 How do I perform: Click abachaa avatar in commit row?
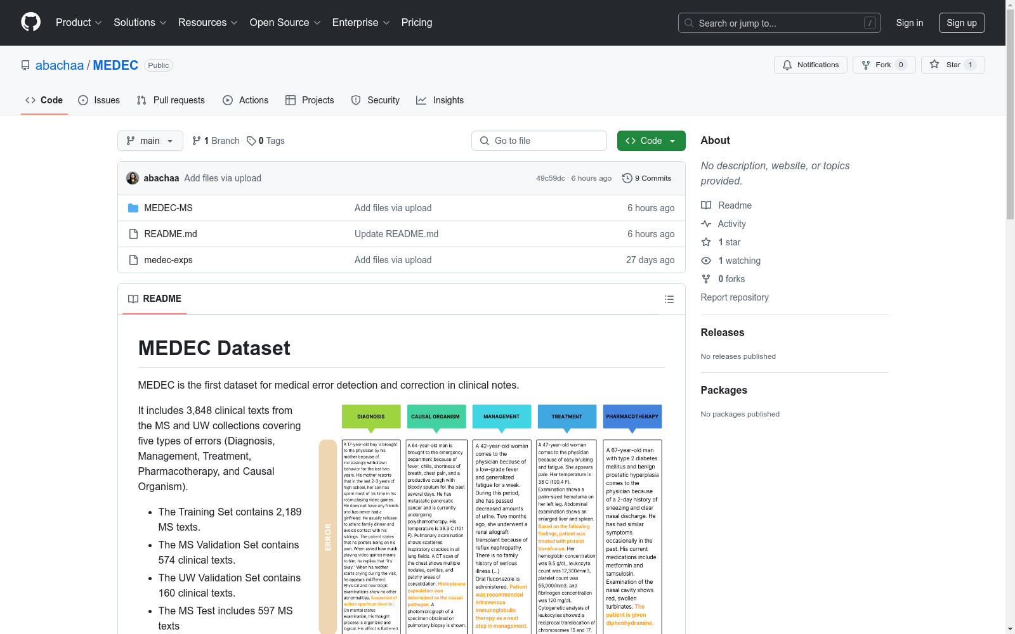click(133, 178)
